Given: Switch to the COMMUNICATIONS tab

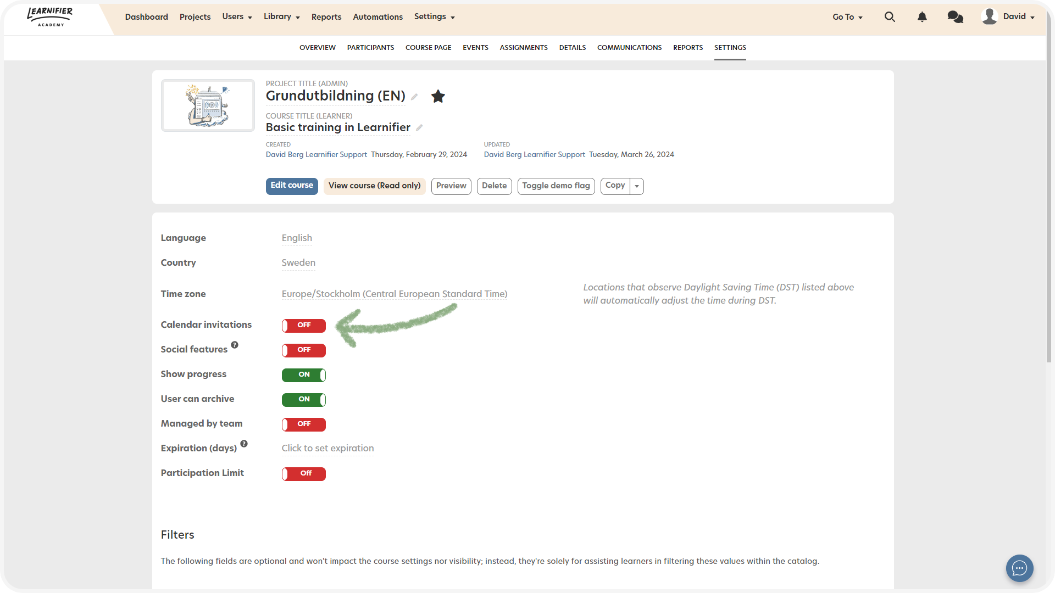Looking at the screenshot, I should (x=629, y=48).
